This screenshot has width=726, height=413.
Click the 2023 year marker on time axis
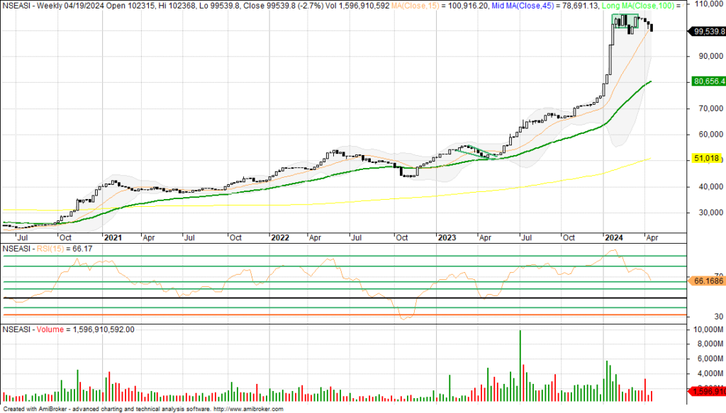[447, 237]
